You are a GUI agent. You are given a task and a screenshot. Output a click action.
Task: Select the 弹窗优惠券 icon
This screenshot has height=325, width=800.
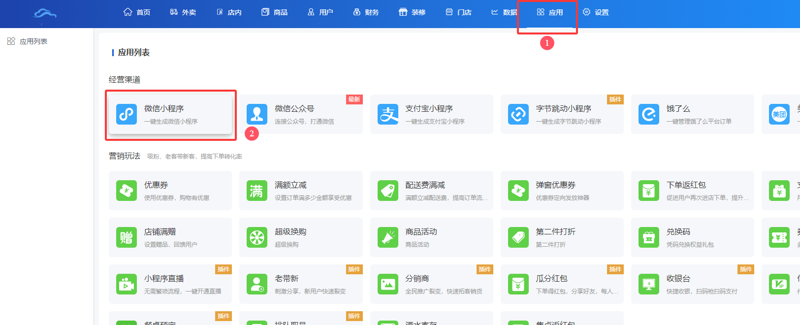(518, 191)
